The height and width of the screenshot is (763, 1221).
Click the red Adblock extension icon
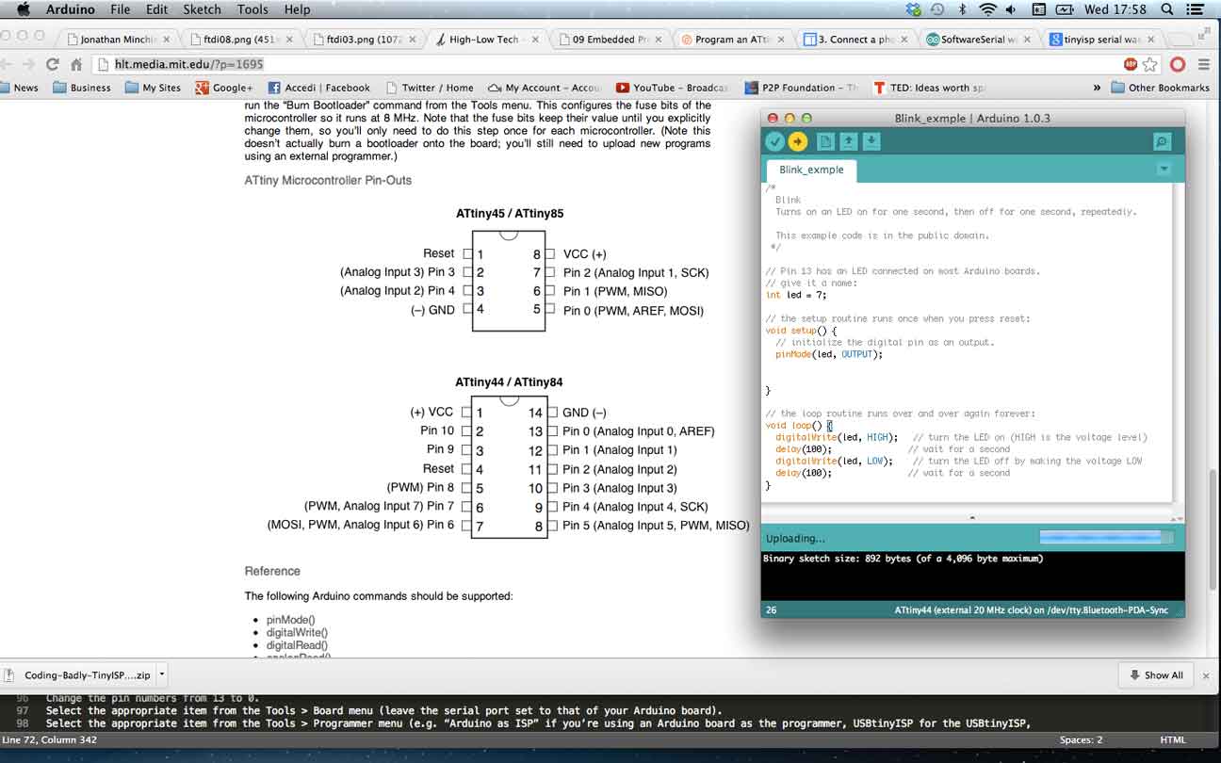pos(1131,64)
